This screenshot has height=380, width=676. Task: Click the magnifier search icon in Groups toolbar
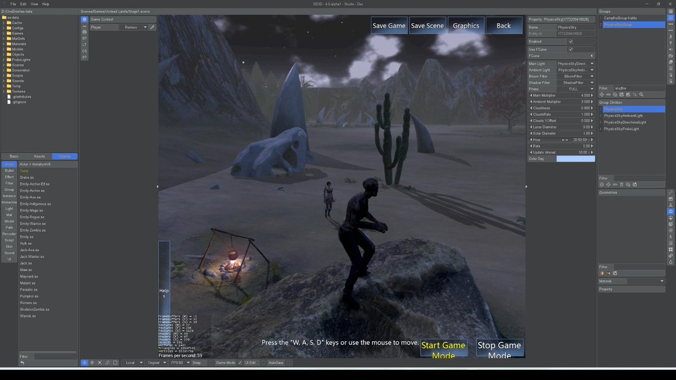(x=641, y=95)
